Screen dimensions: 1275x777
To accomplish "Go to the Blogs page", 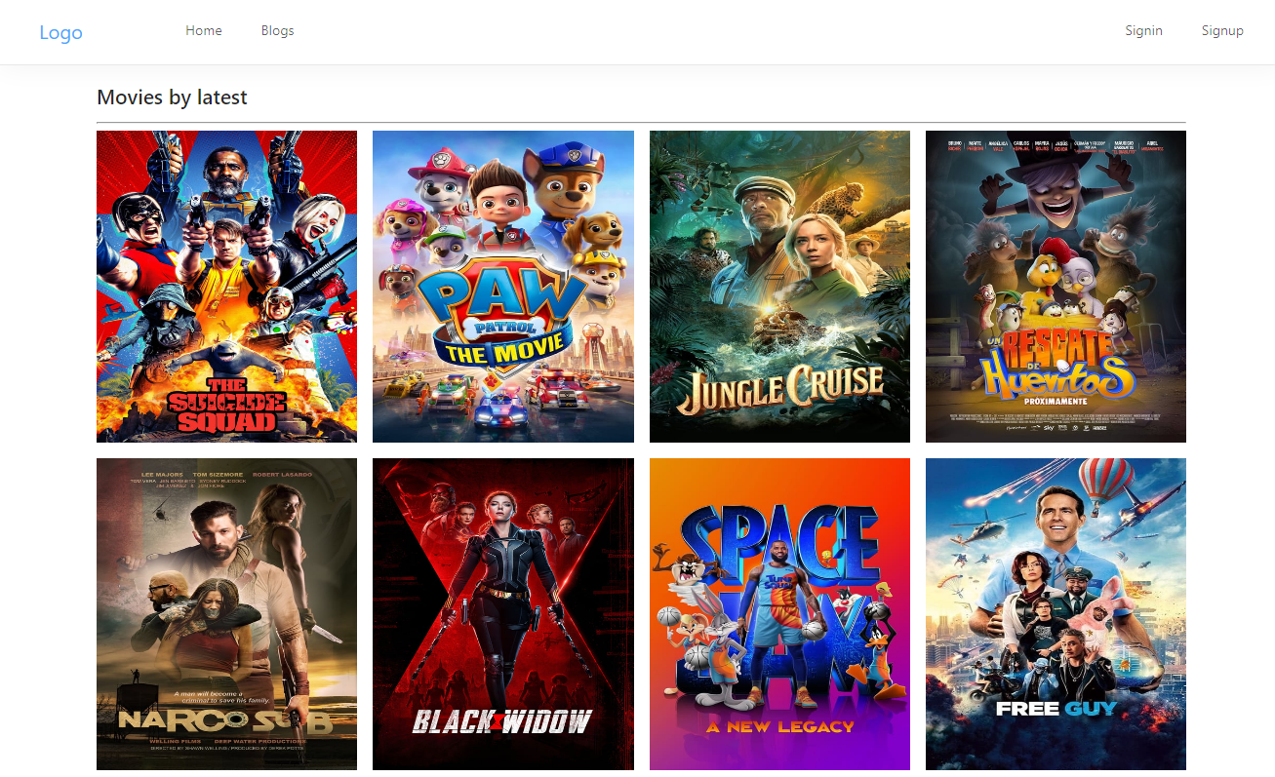I will 277,30.
